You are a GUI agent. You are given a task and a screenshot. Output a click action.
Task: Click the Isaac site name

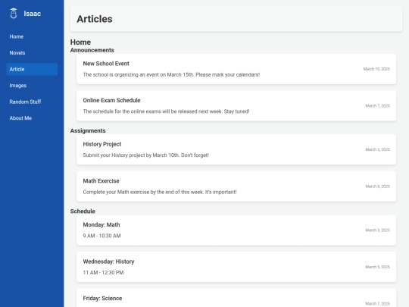click(32, 14)
